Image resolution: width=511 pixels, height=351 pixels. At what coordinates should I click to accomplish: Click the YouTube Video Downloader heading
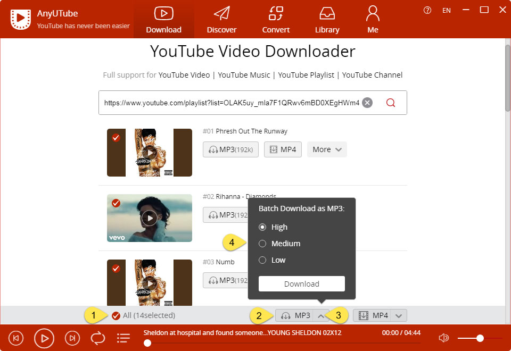(x=252, y=52)
